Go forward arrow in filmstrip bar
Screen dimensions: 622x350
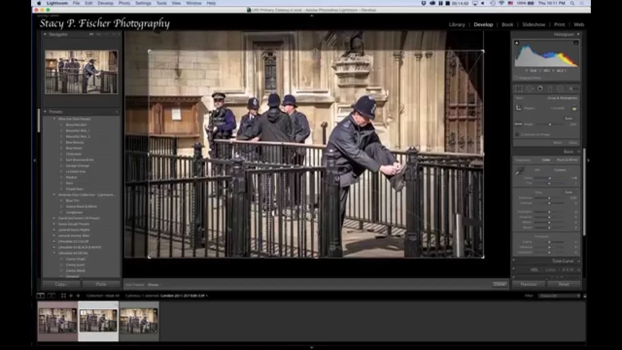point(77,295)
